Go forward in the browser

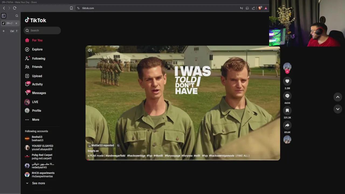click(9, 8)
